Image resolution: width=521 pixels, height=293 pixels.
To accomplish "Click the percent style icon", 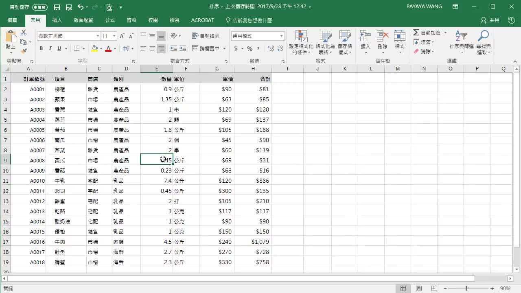I will (x=250, y=48).
